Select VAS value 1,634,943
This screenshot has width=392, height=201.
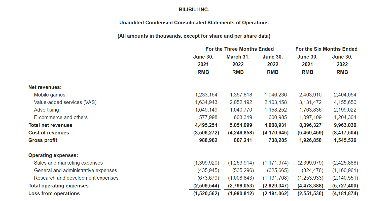point(206,102)
